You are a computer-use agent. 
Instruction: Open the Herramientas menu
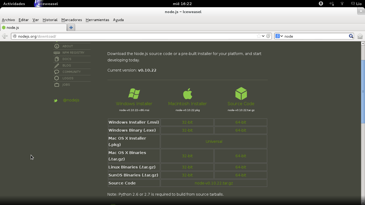97,20
